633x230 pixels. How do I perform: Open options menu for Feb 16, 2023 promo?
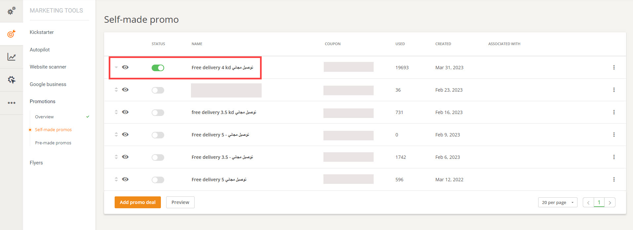coord(614,112)
